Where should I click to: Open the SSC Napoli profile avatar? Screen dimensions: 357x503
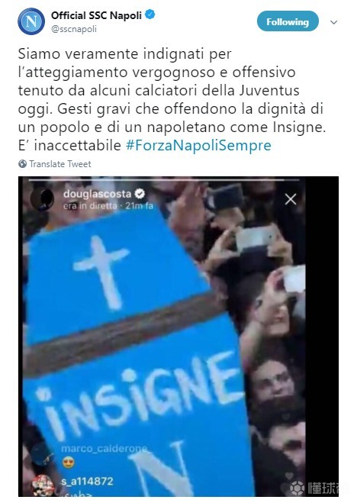31,21
